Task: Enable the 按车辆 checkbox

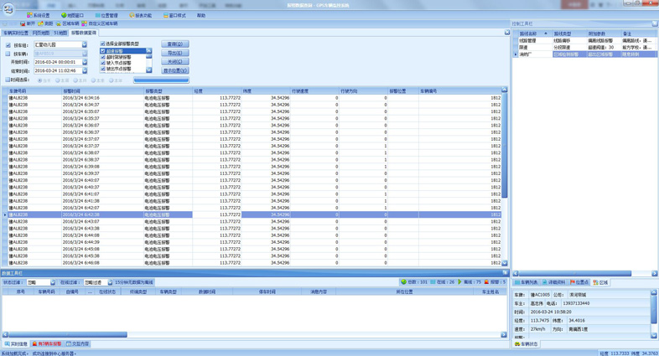Action: click(8, 54)
